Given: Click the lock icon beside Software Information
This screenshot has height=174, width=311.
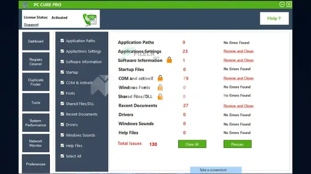Looking at the screenshot, I should pos(169,60).
